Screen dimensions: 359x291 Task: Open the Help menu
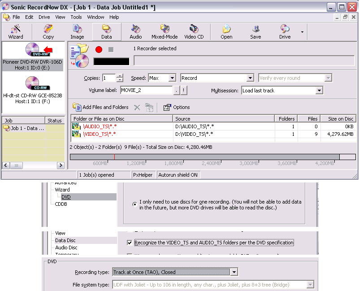tap(114, 17)
